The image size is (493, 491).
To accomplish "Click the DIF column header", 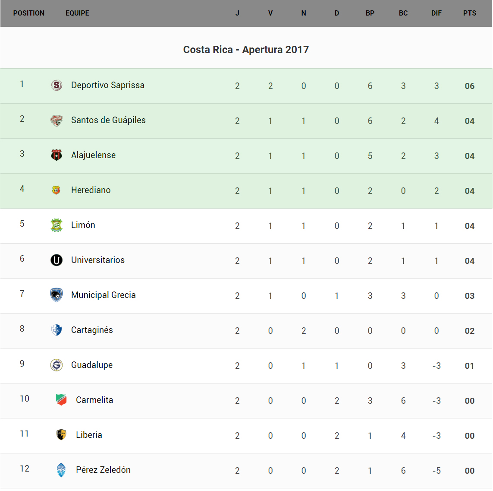I will tap(436, 13).
